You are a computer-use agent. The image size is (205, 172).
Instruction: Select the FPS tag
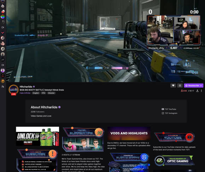(43, 93)
